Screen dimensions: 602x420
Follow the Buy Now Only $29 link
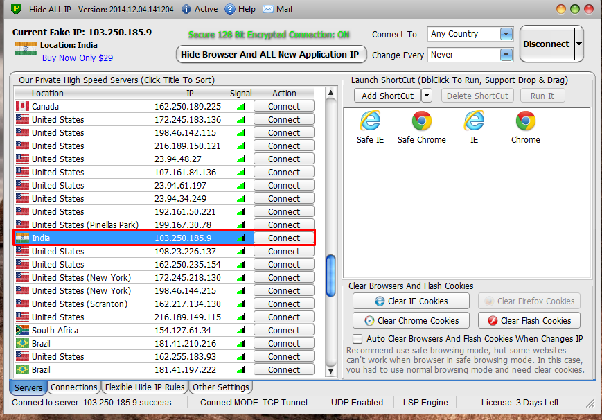pyautogui.click(x=78, y=58)
